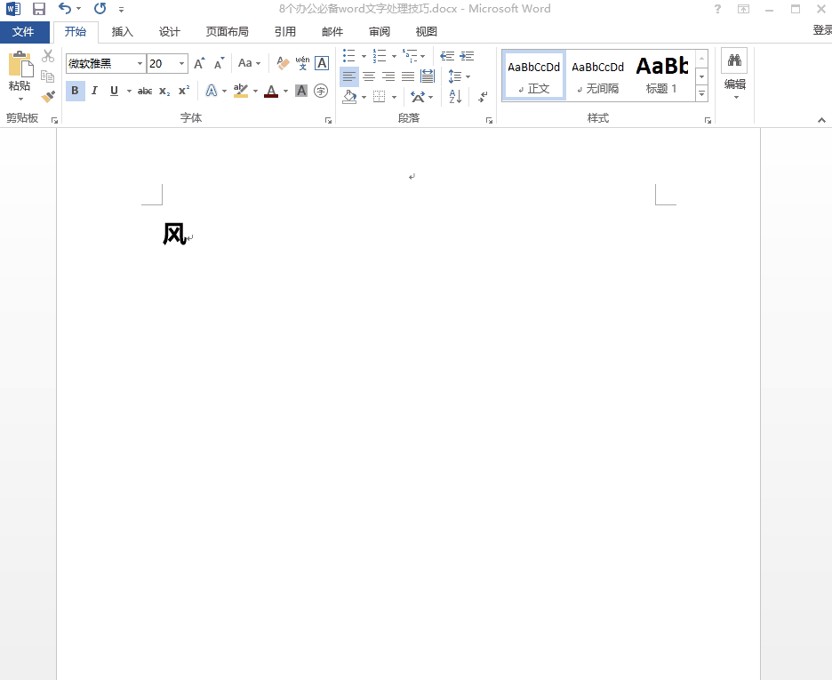The image size is (832, 680).
Task: Open the font name dropdown 微软雅黑
Action: pyautogui.click(x=140, y=63)
